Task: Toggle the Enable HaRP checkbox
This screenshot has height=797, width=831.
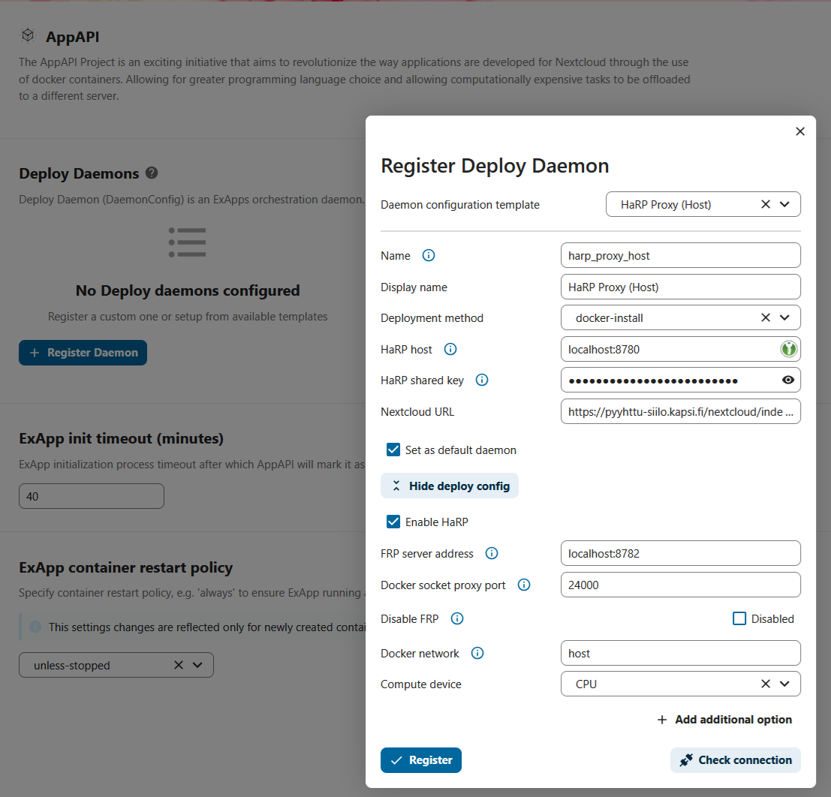Action: click(393, 522)
